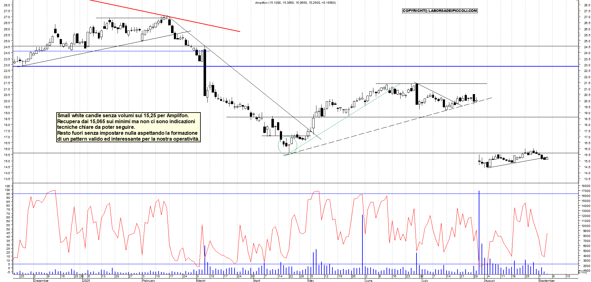Click the 'August' month label on the time axis
Viewport: 591px width, 282px height.
point(490,280)
